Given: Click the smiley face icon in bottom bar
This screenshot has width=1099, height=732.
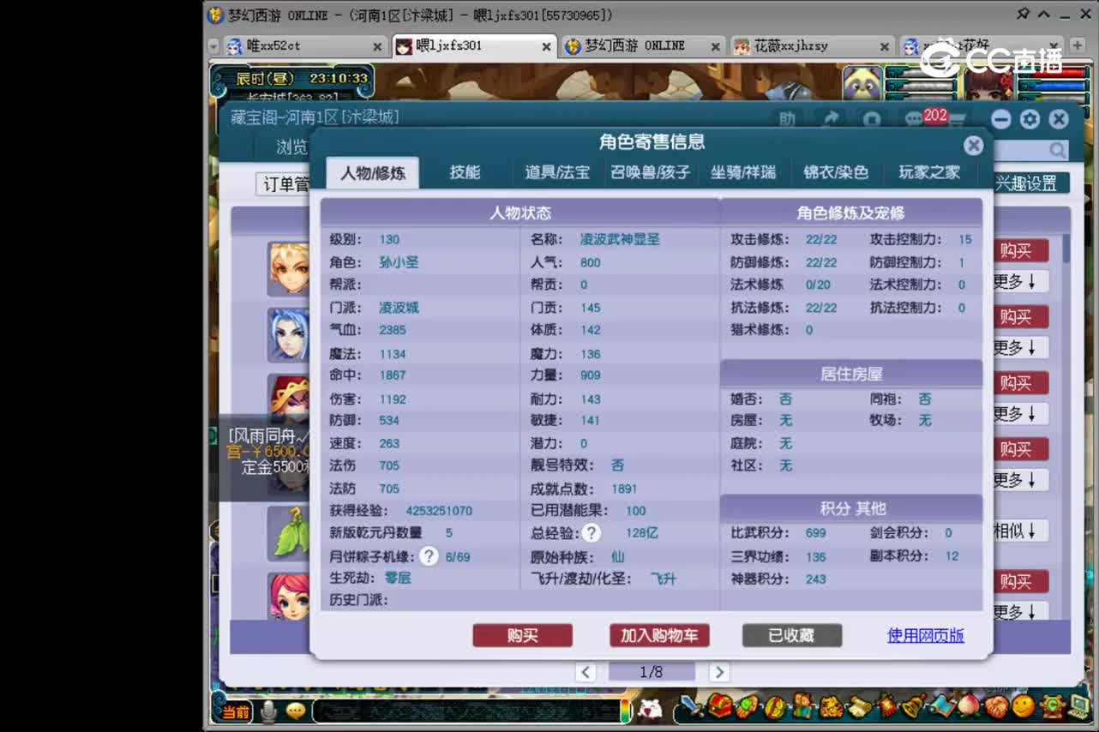Looking at the screenshot, I should (1023, 706).
